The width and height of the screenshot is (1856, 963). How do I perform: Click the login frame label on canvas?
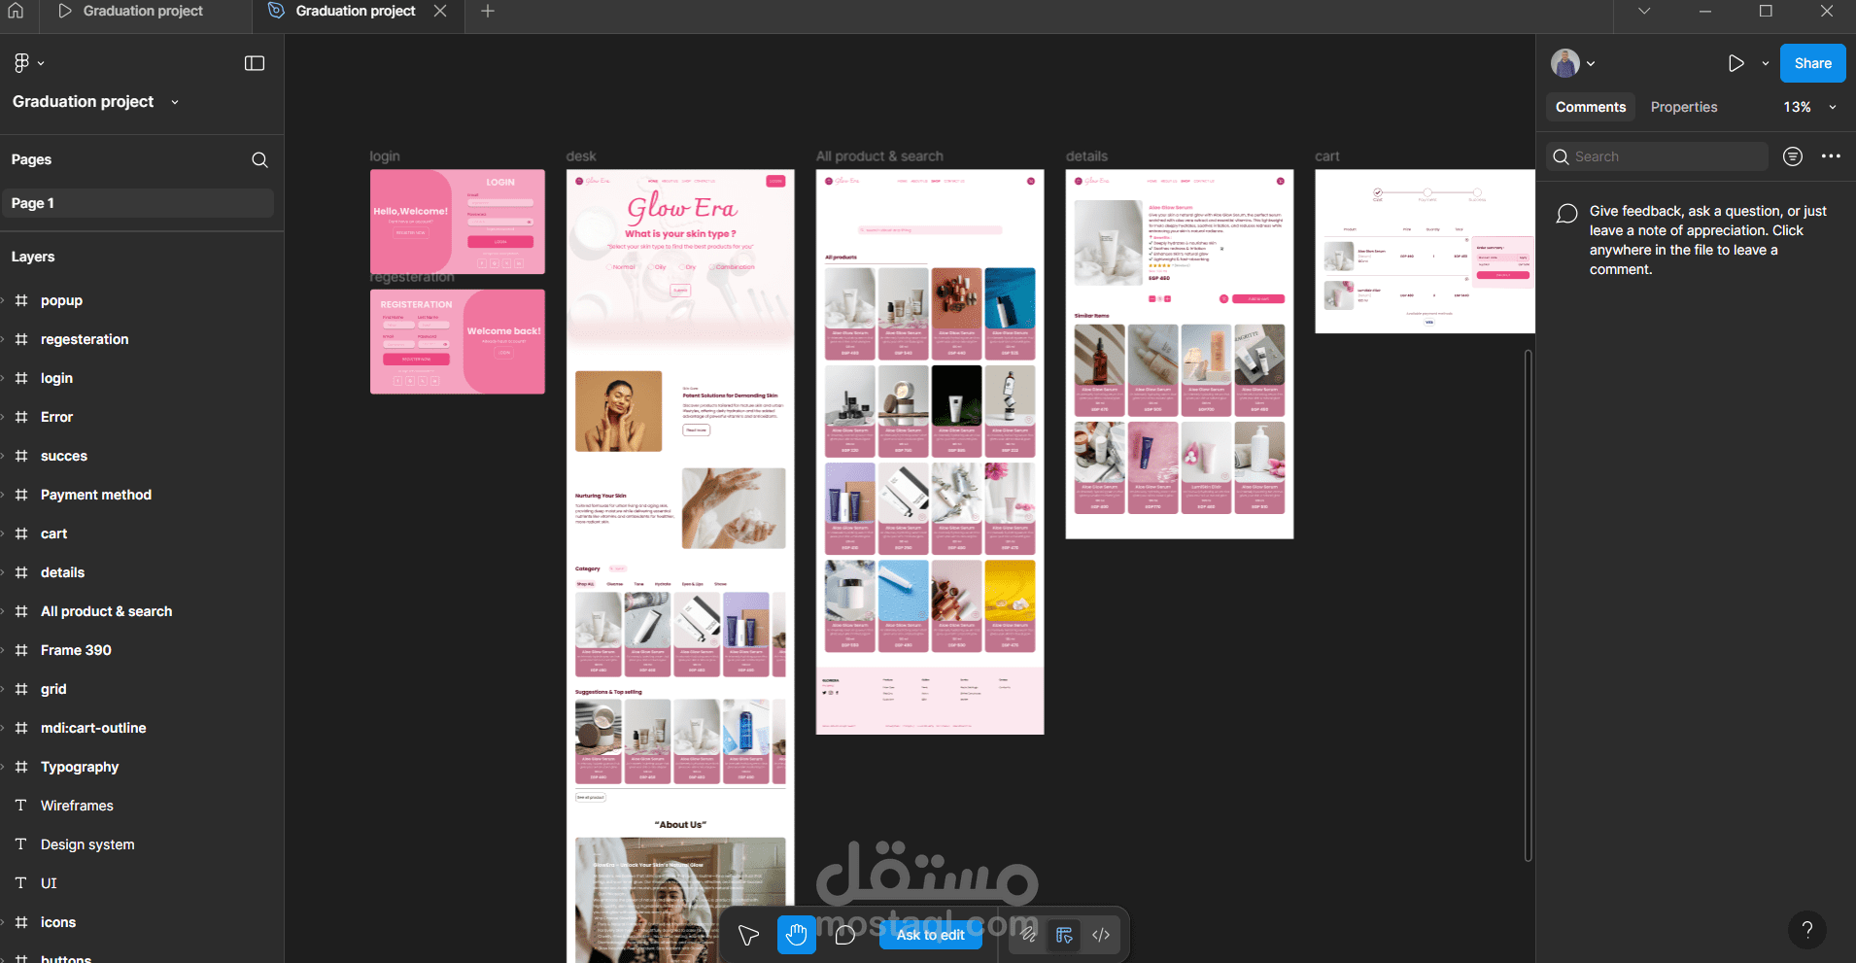pyautogui.click(x=385, y=156)
